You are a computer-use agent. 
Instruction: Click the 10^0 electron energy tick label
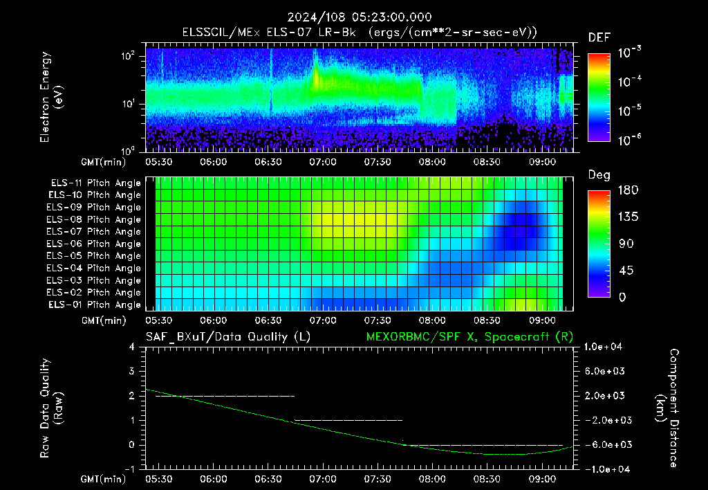point(128,150)
